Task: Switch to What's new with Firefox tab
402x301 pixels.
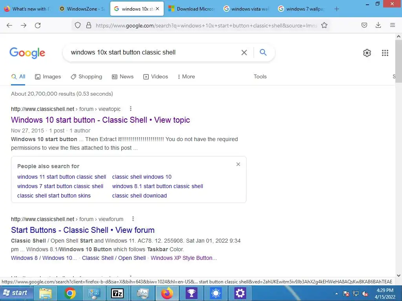Action: click(x=28, y=9)
